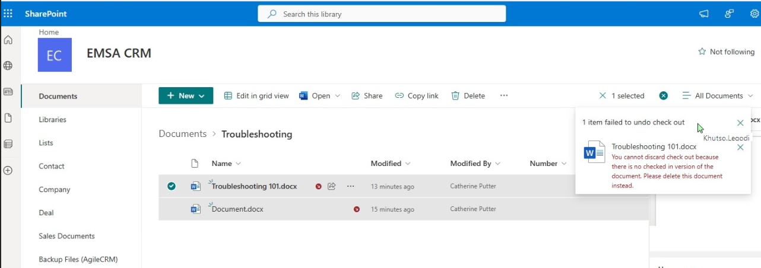This screenshot has height=268, width=761.
Task: Open the My lists icon in left rail
Action: [x=8, y=144]
